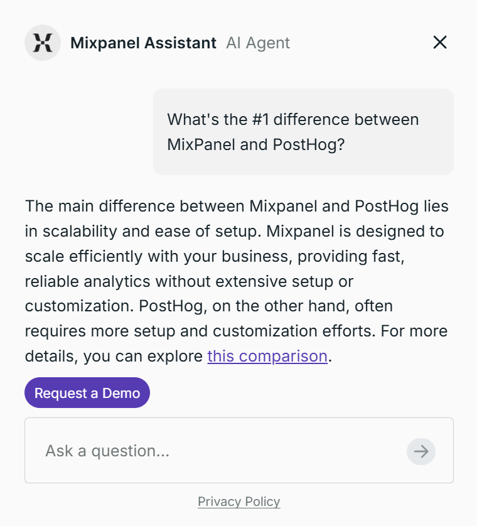The image size is (477, 526).
Task: Click the Mixpanel logo avatar
Action: click(x=43, y=43)
